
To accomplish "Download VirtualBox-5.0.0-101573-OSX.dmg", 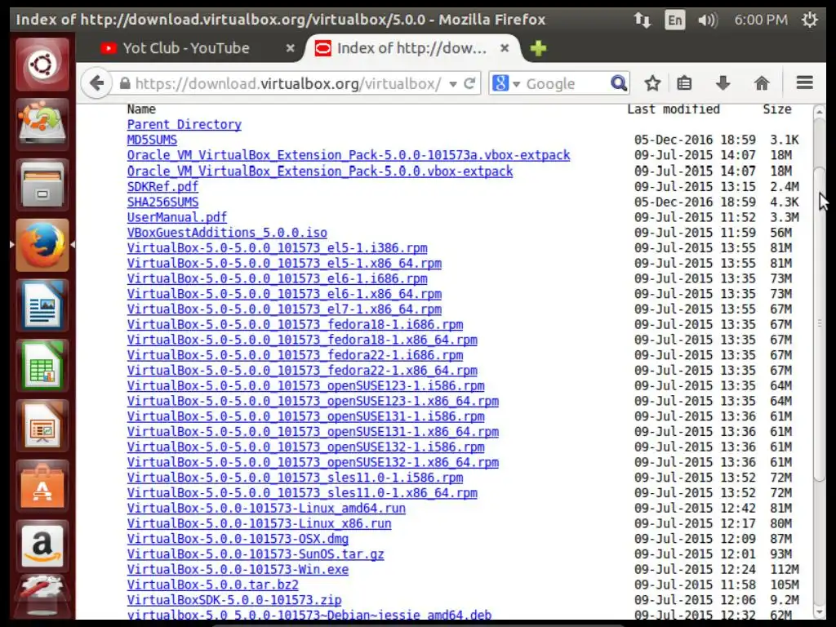I will (238, 540).
